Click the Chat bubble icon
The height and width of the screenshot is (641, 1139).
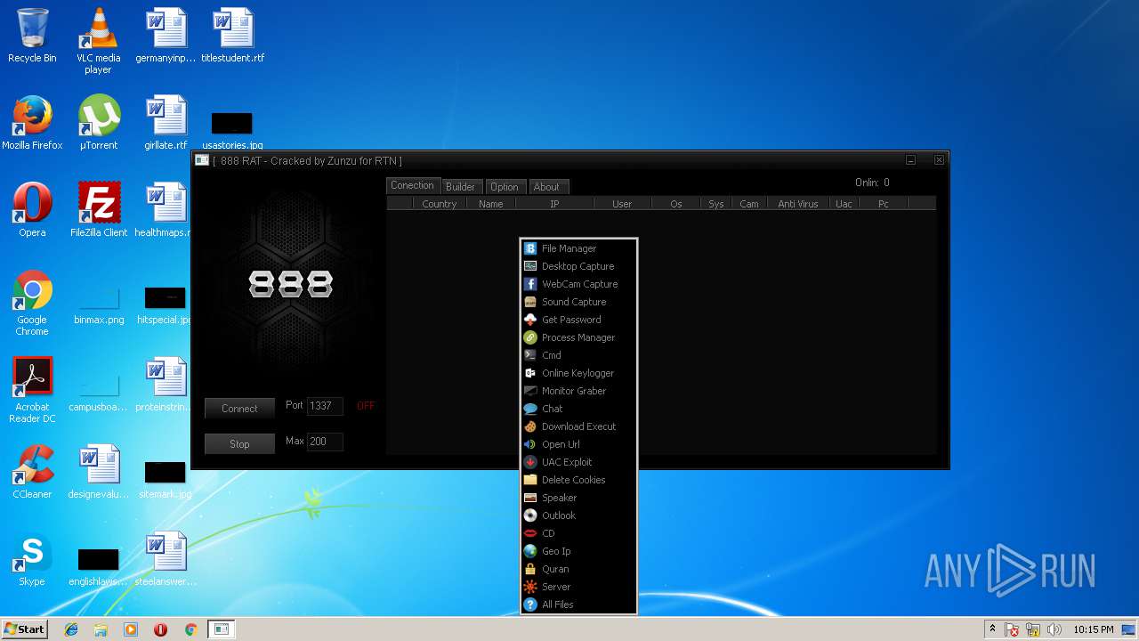(530, 409)
